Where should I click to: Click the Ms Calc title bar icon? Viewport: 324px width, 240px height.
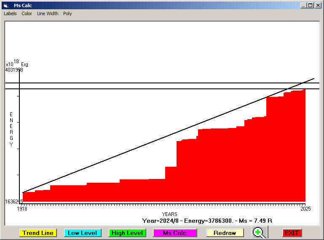pyautogui.click(x=6, y=5)
